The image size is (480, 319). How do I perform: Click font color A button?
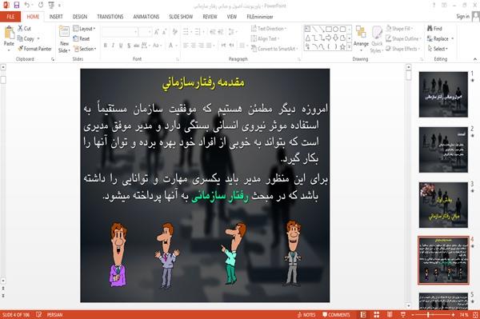pyautogui.click(x=171, y=46)
